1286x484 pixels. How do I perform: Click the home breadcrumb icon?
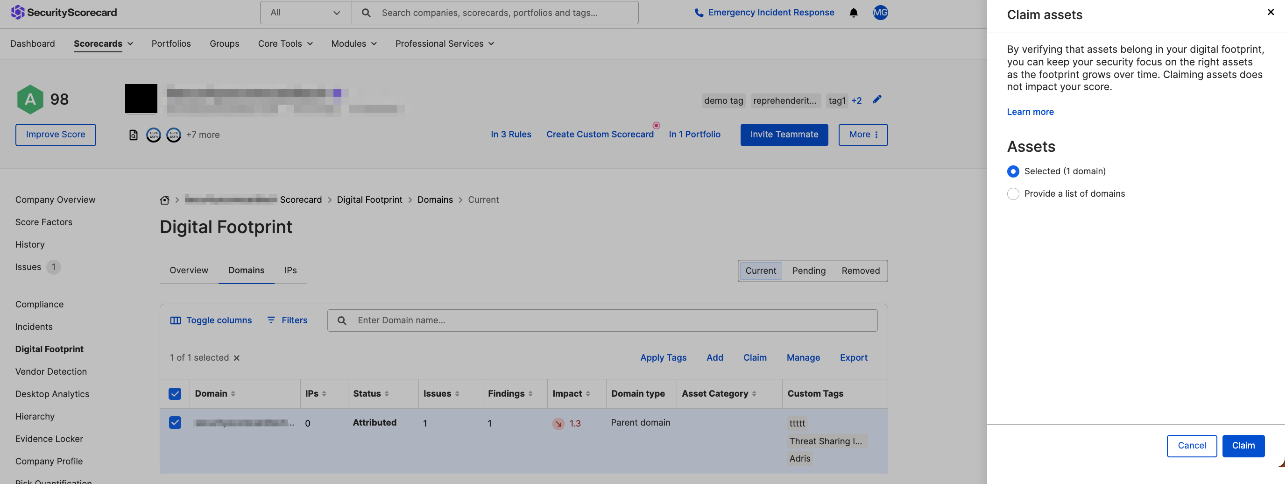[x=164, y=200]
